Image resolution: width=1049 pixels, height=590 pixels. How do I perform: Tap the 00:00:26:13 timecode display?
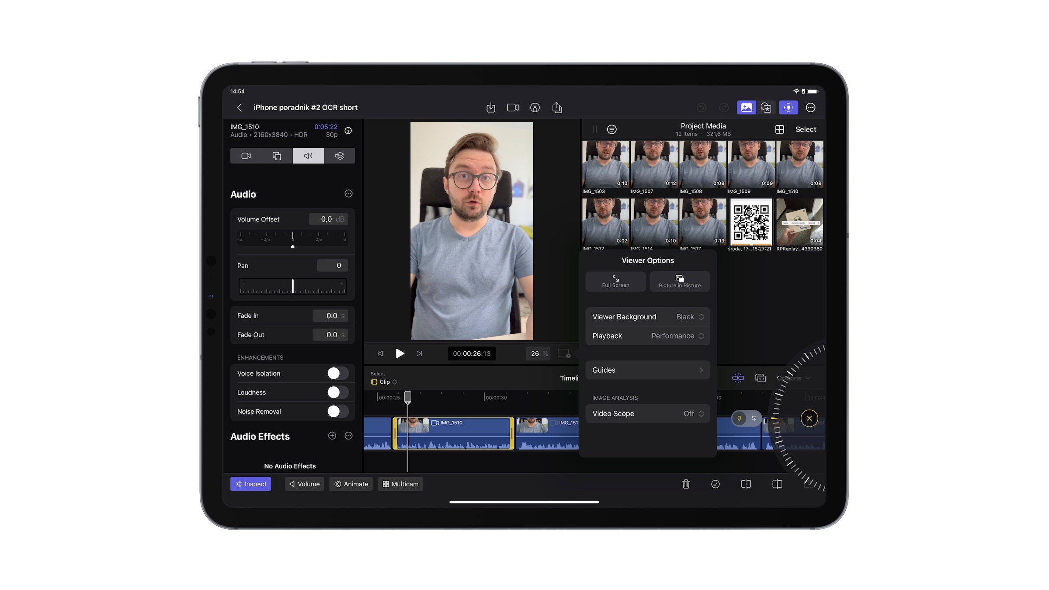point(472,354)
